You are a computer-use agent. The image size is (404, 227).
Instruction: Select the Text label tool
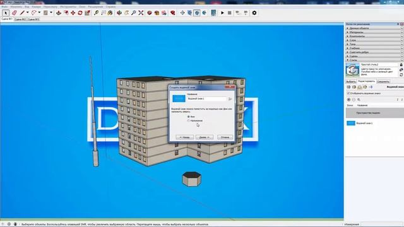(x=104, y=13)
